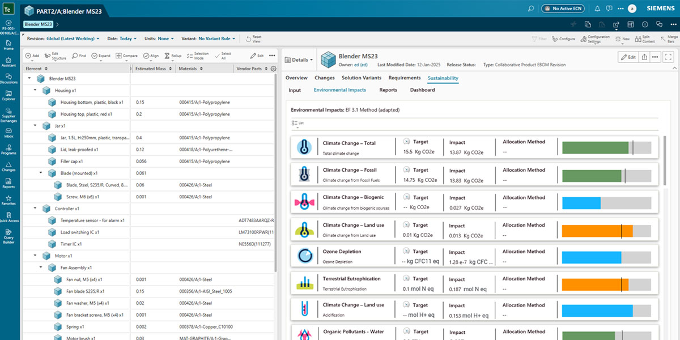
Task: Click the Ozone Depletion impact icon
Action: point(305,257)
